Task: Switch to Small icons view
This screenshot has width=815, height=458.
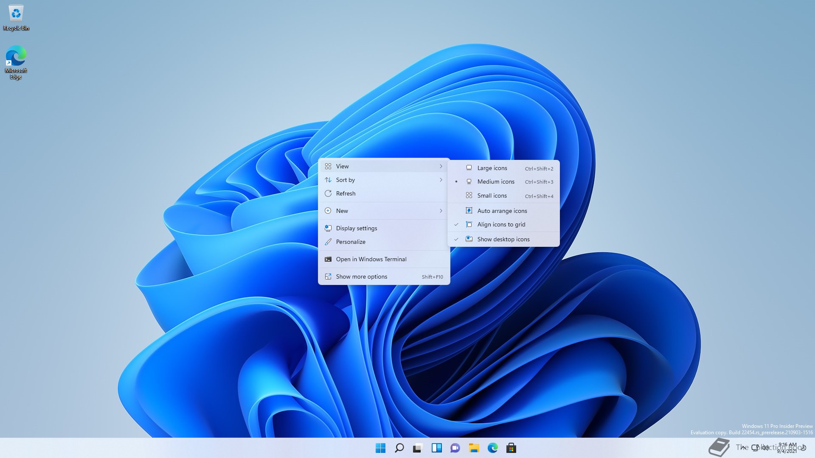Action: [x=492, y=195]
